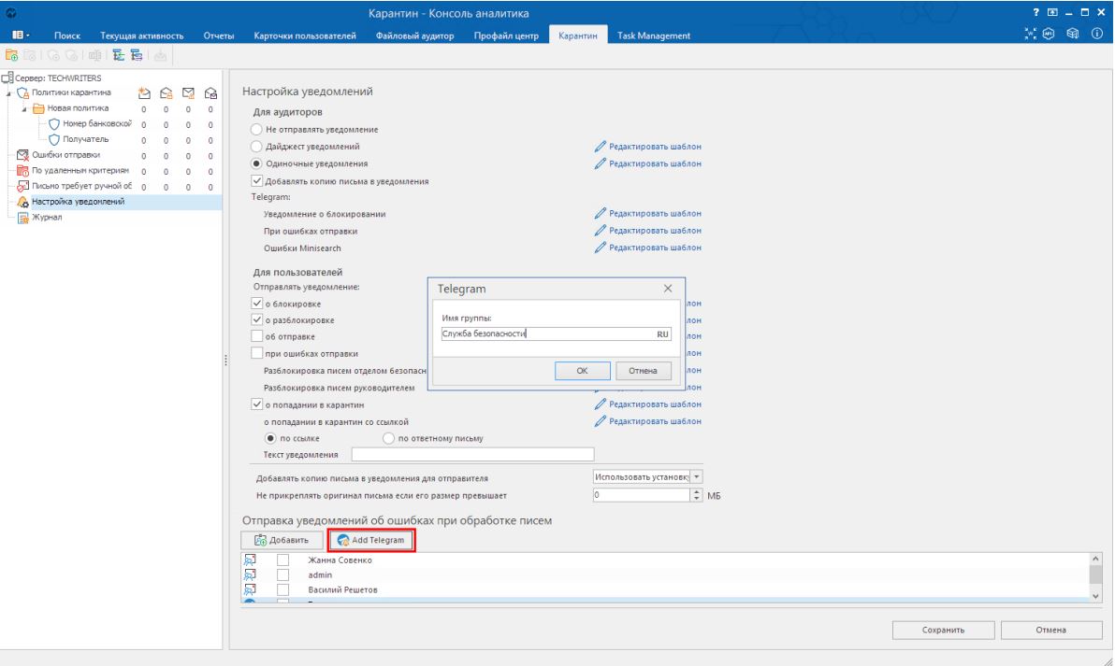Click pencil icon next to Дайджест уведомлений
1115x666 pixels.
pyautogui.click(x=601, y=148)
